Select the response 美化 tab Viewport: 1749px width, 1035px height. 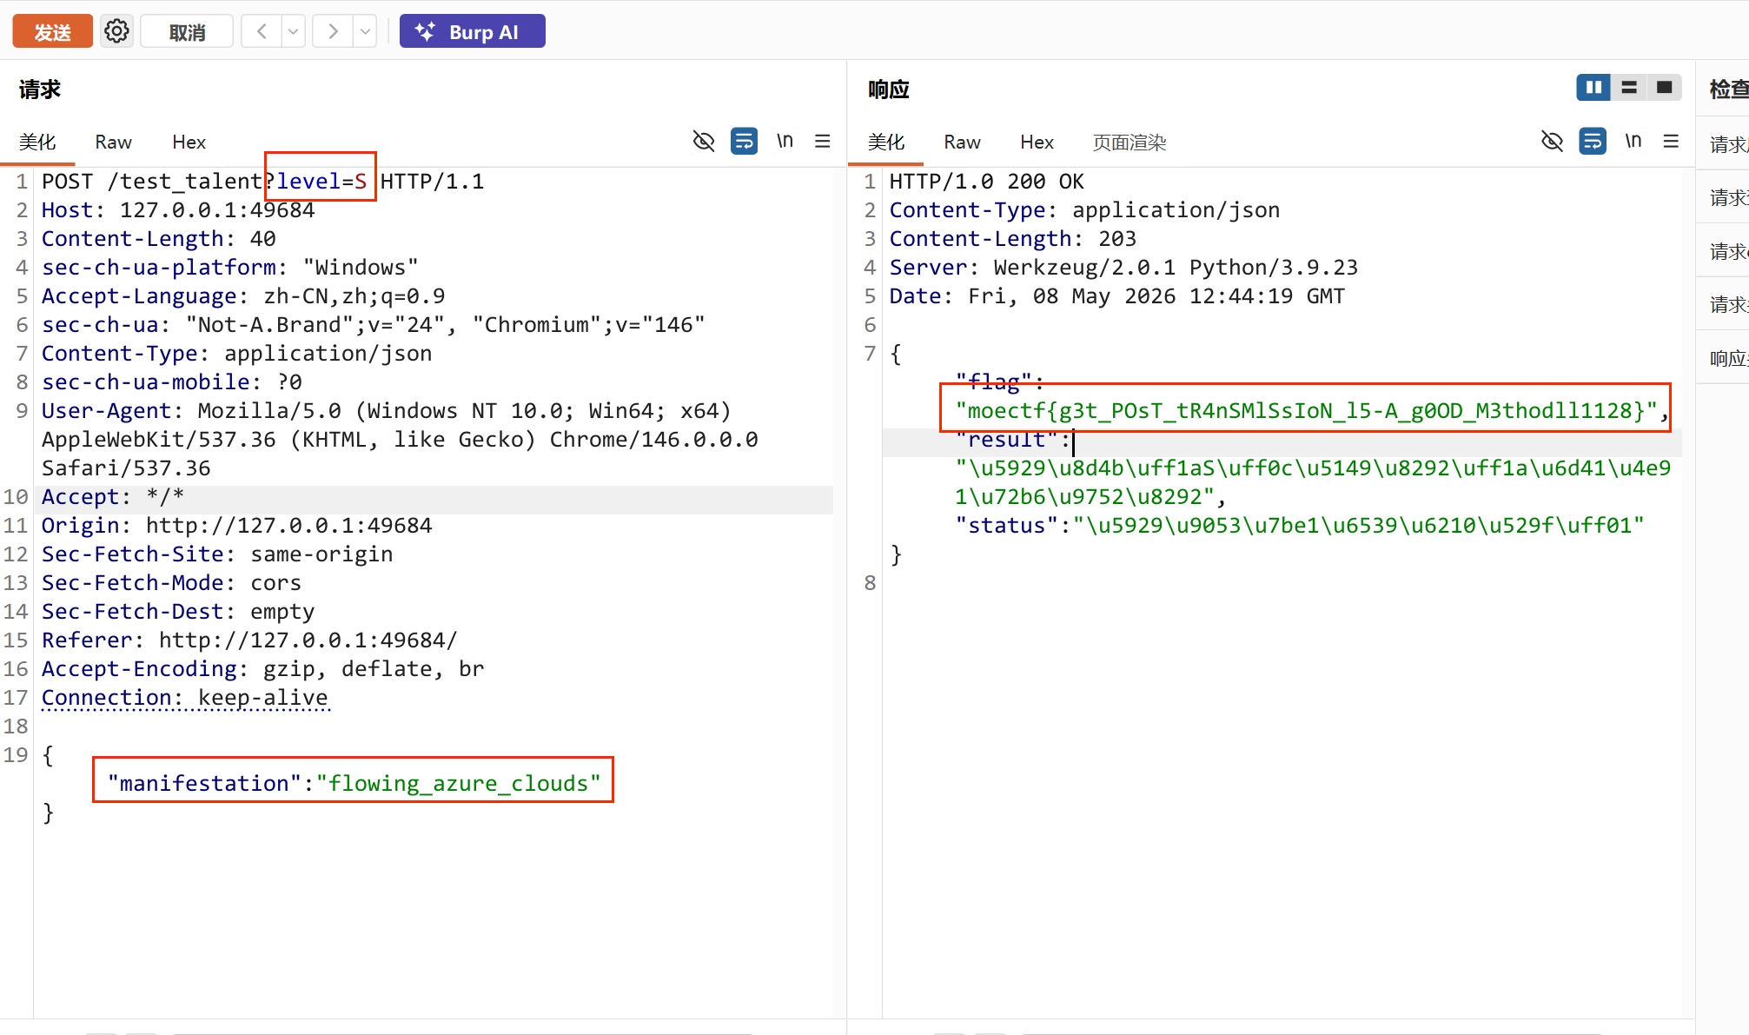886,142
